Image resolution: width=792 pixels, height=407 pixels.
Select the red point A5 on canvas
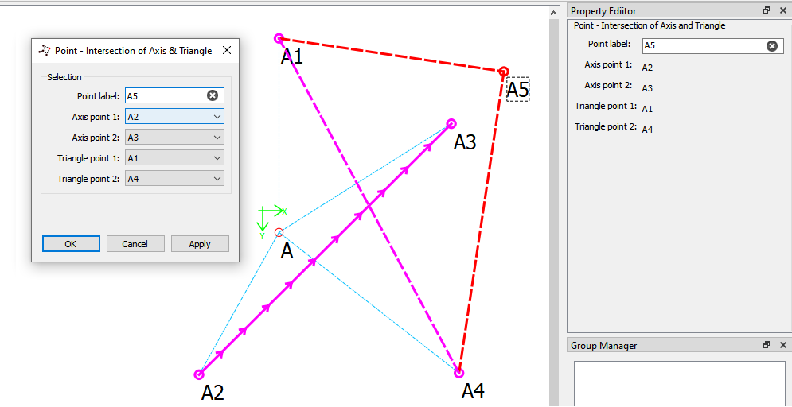[x=504, y=72]
